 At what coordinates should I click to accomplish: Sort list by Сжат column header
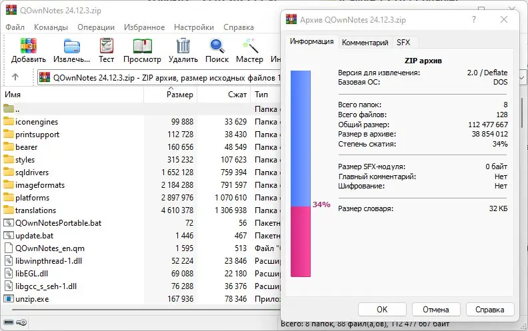coord(224,95)
